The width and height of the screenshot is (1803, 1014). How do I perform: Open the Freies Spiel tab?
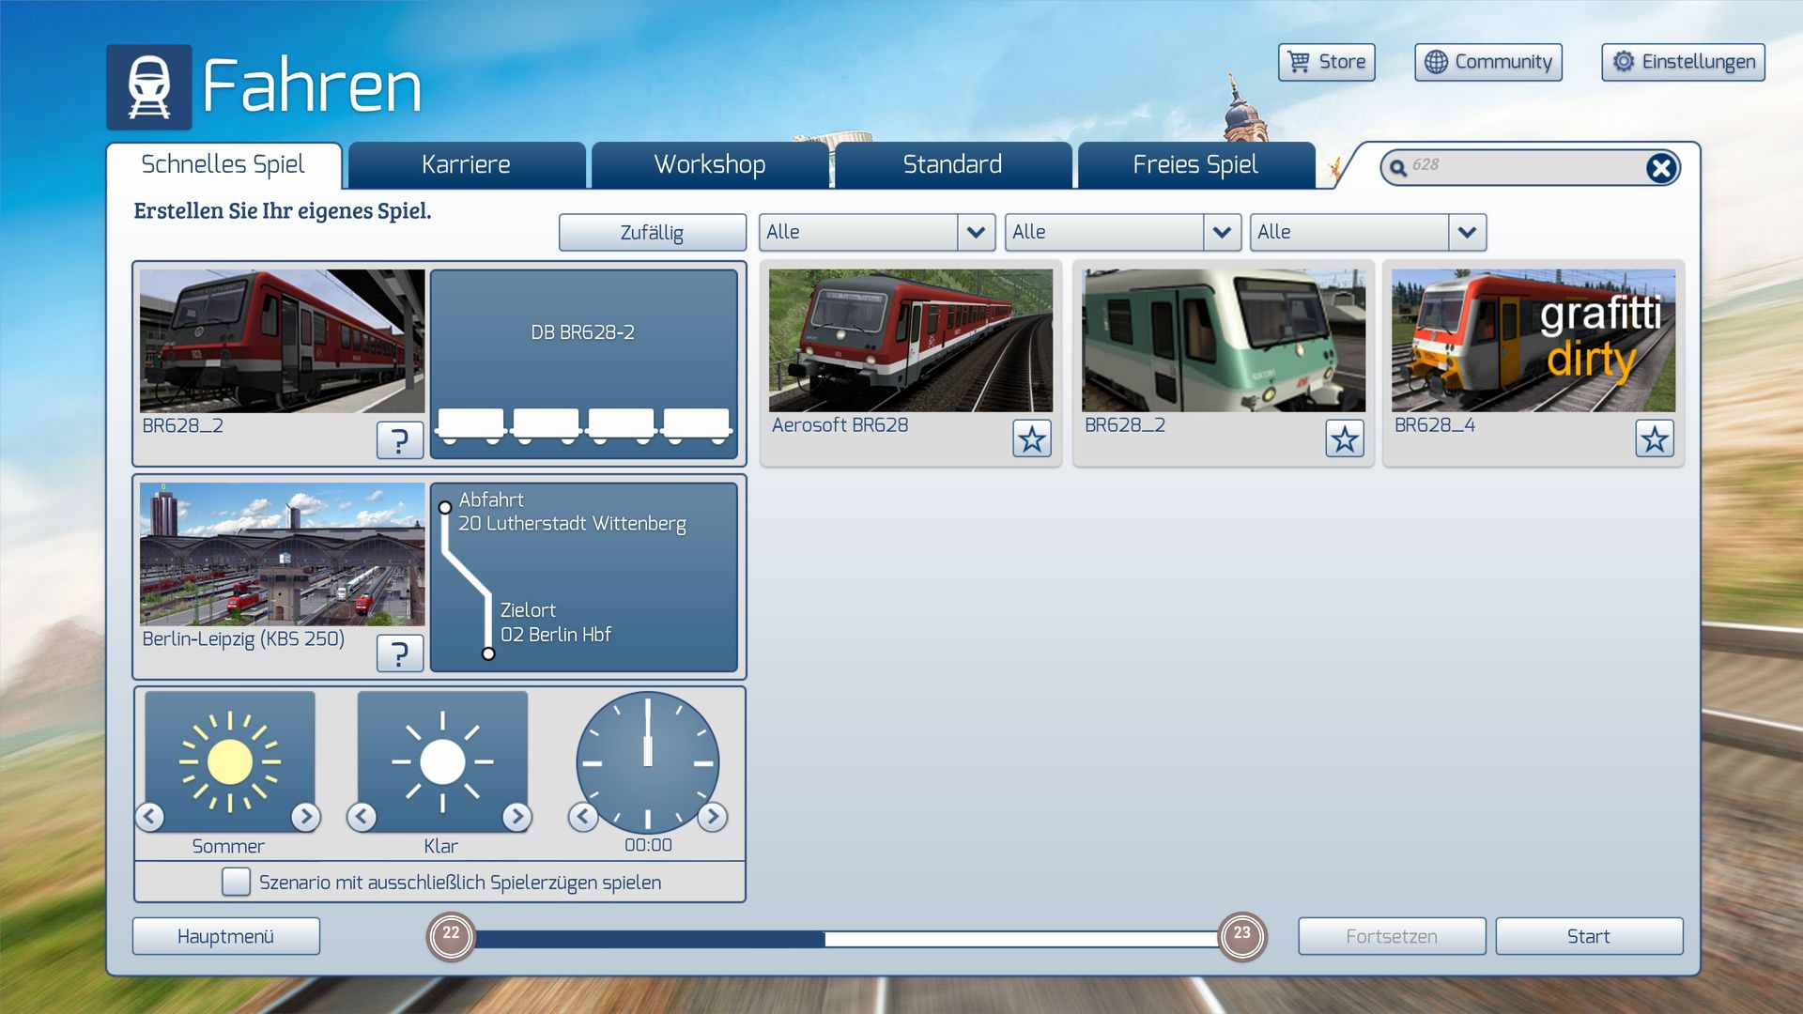click(1194, 165)
